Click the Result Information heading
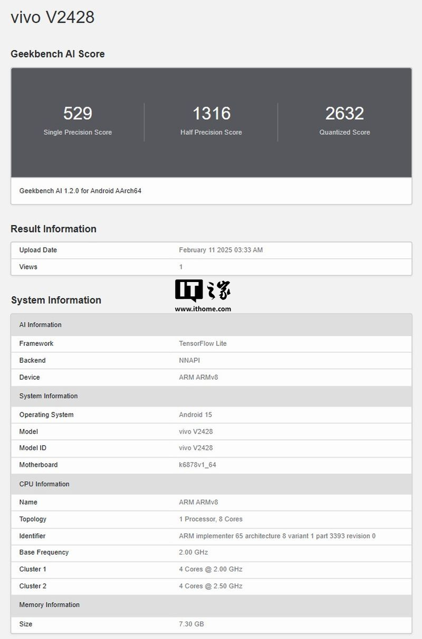This screenshot has height=639, width=422. pos(53,229)
